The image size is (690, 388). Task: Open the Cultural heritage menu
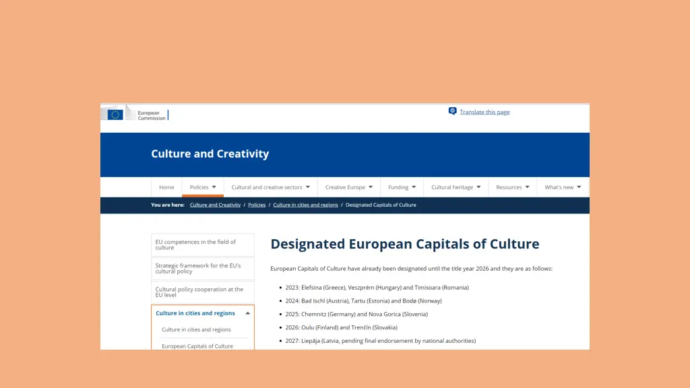452,187
